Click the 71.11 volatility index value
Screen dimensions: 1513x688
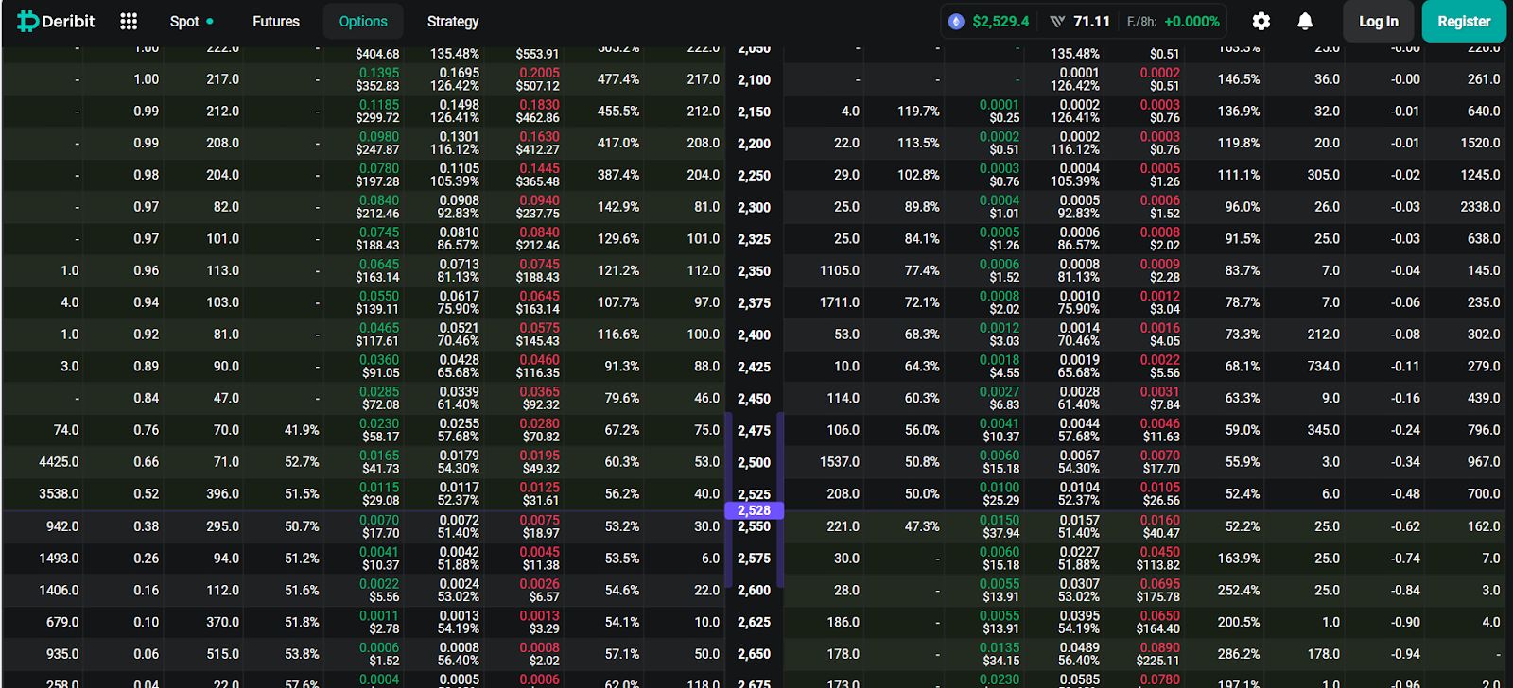(1091, 21)
